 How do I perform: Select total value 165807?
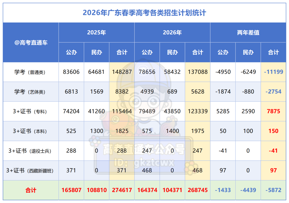71,190
